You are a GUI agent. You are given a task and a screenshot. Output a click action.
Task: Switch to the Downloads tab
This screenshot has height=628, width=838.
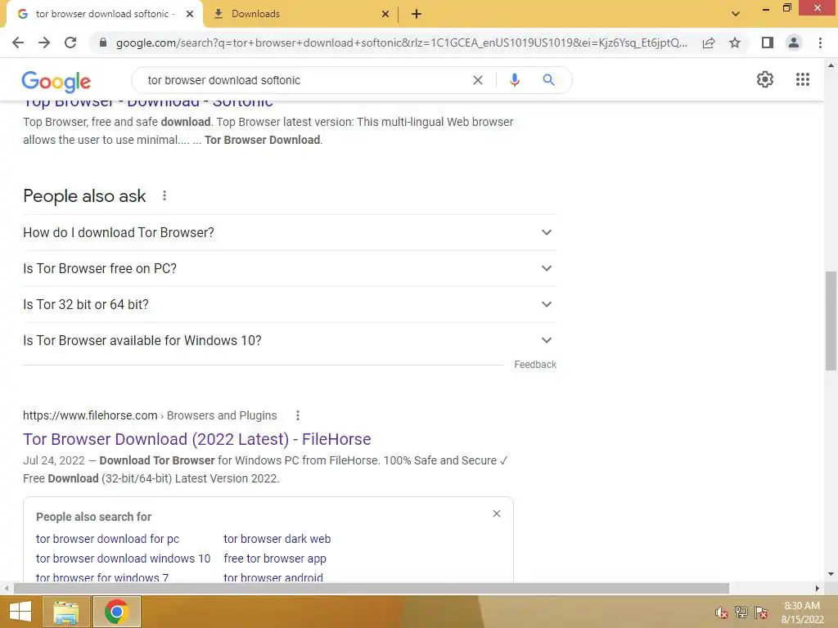pyautogui.click(x=301, y=14)
